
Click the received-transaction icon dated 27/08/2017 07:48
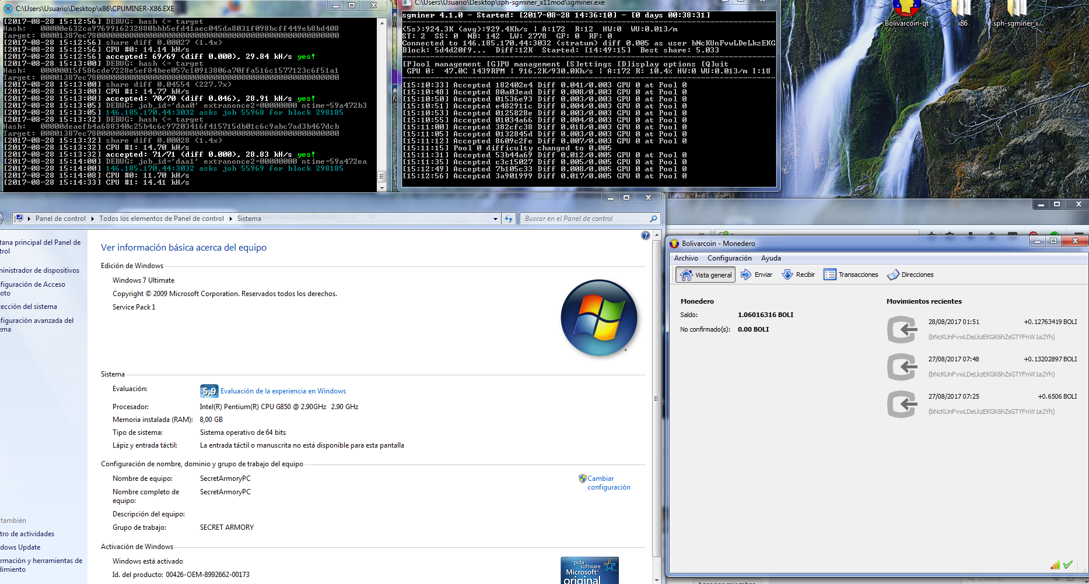(902, 367)
